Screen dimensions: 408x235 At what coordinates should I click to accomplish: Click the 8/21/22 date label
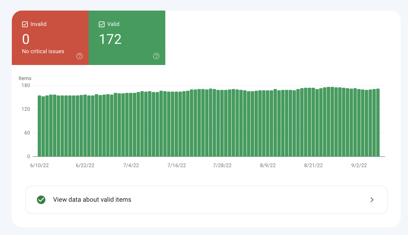tap(313, 166)
